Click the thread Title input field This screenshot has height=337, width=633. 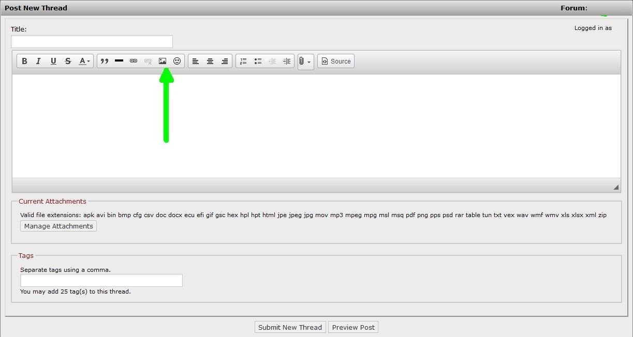pos(92,41)
